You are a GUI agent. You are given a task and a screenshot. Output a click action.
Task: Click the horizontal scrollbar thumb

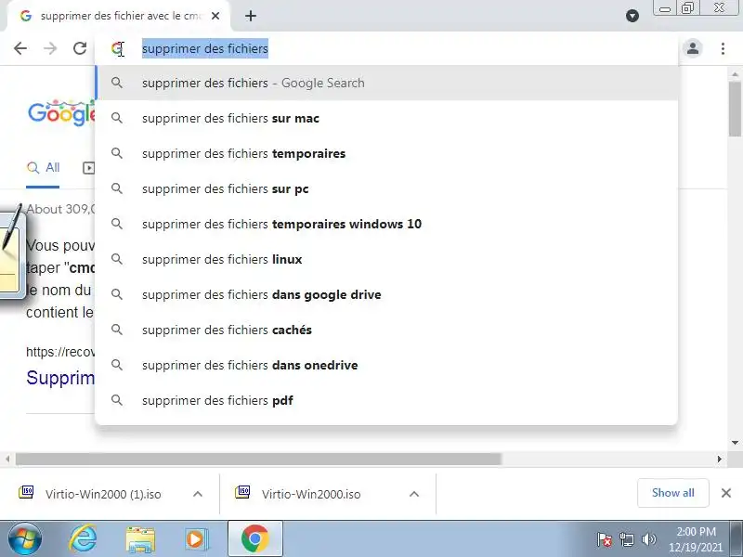coord(258,459)
